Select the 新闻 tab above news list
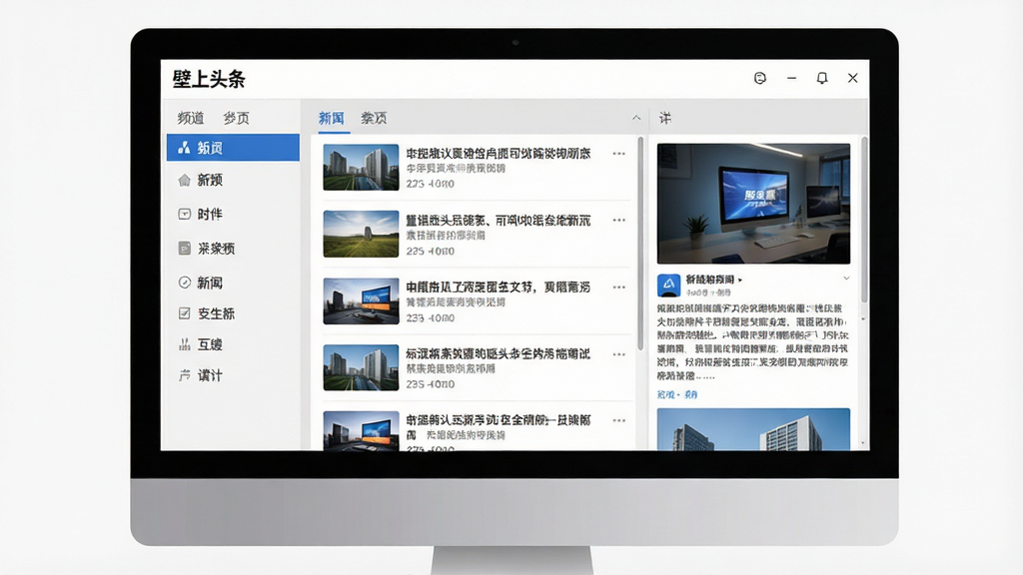This screenshot has width=1023, height=575. coord(332,118)
